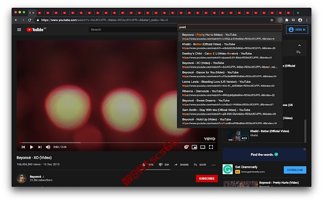Click the address bar URL

[x=104, y=20]
